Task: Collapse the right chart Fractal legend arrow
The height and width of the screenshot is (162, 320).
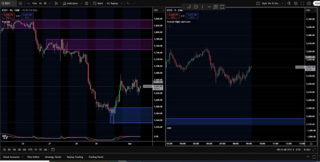Action: click(x=169, y=26)
